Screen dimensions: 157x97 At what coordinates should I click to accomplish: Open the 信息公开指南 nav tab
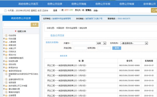coord(79,4)
